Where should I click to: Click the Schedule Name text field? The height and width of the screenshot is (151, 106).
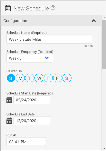[x=50, y=39]
